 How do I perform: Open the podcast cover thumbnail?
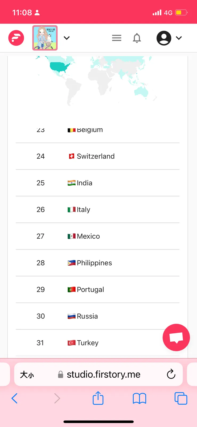coord(45,38)
